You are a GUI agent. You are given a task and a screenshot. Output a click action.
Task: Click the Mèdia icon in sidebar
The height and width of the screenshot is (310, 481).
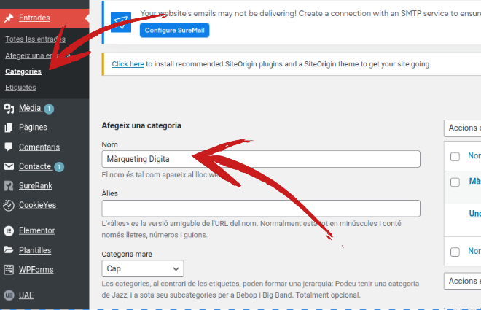tap(9, 109)
